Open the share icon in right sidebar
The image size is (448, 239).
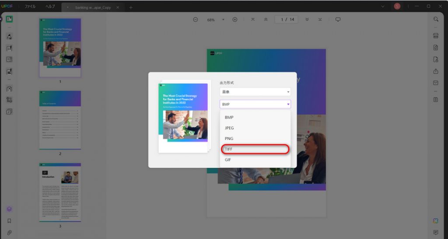(436, 71)
